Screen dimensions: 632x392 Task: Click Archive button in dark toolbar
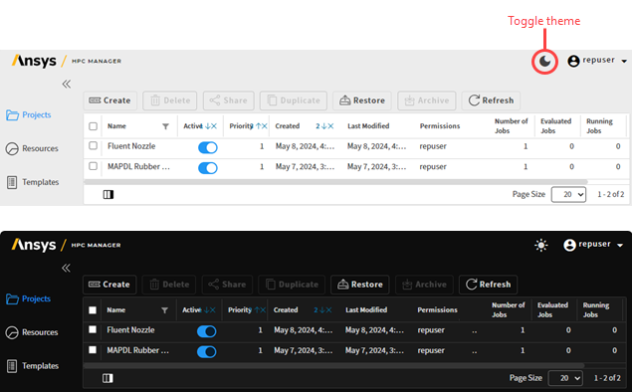tap(424, 285)
